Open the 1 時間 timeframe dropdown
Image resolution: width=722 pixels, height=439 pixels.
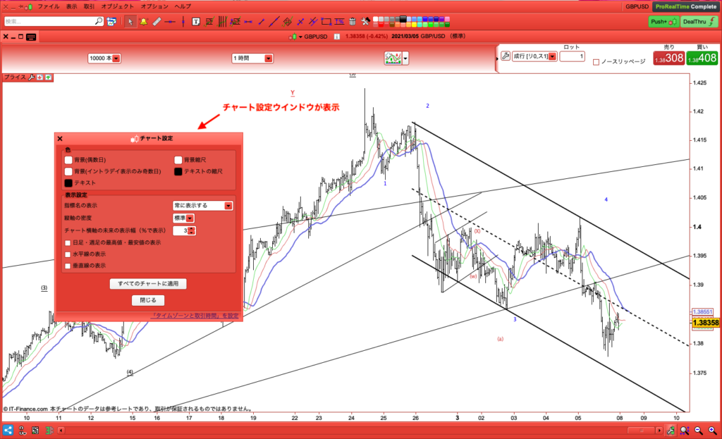pyautogui.click(x=252, y=58)
